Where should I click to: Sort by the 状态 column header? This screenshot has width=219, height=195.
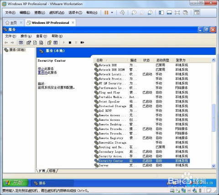(147, 60)
